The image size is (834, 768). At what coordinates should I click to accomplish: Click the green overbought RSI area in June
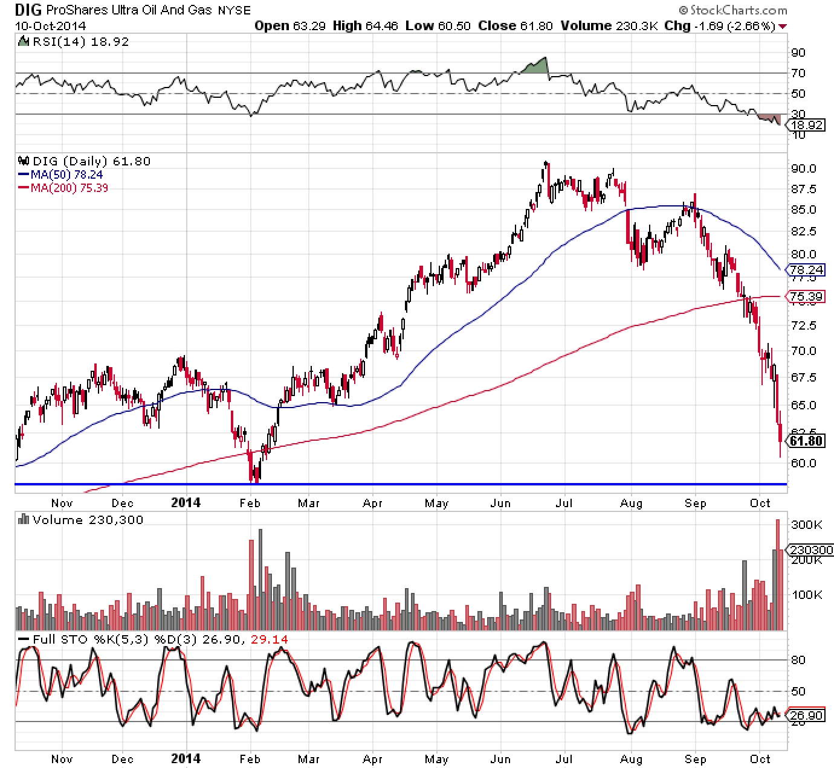click(535, 66)
